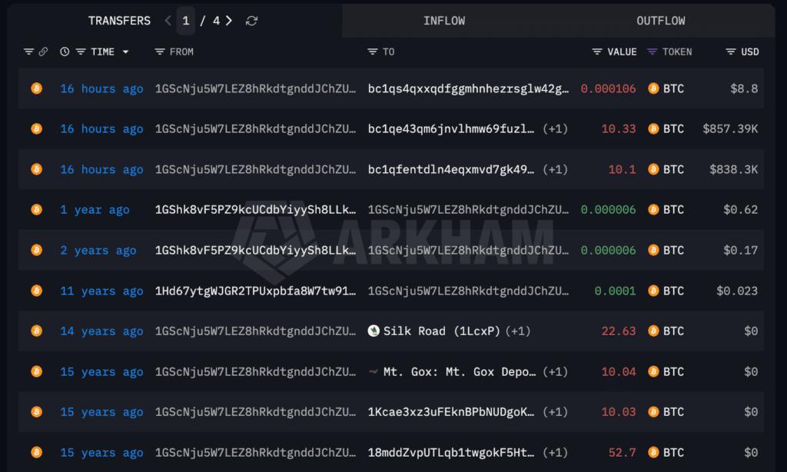This screenshot has height=472, width=787.
Task: Click Bitcoin chain icon in the 1 year ago row
Action: pyautogui.click(x=37, y=209)
